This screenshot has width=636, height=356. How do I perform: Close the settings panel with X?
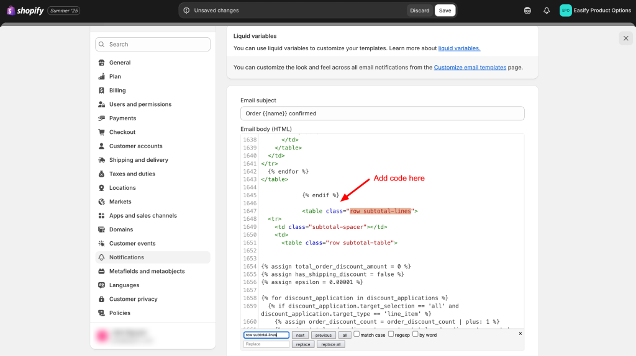(626, 38)
